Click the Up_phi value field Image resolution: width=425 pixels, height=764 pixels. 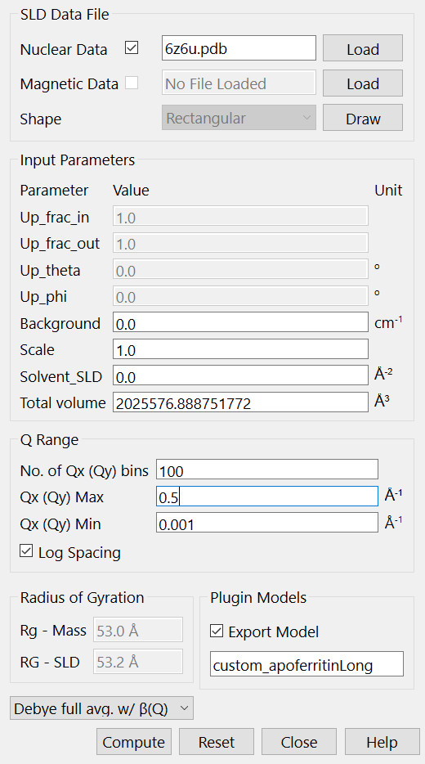(x=240, y=296)
